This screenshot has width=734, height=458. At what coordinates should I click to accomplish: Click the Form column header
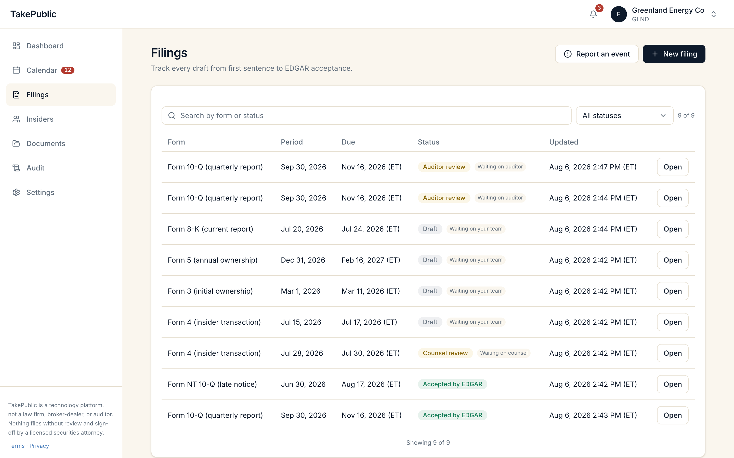(176, 142)
